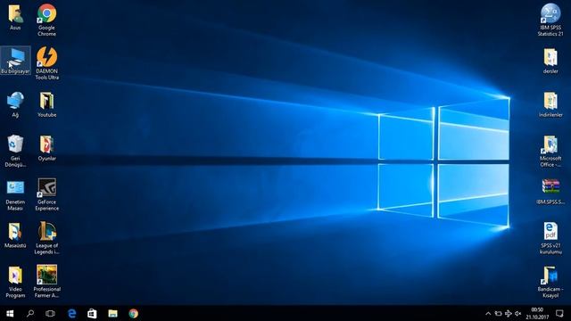The height and width of the screenshot is (321, 571).
Task: Open the DAEMON Tools Ultra shortcut
Action: (46, 63)
